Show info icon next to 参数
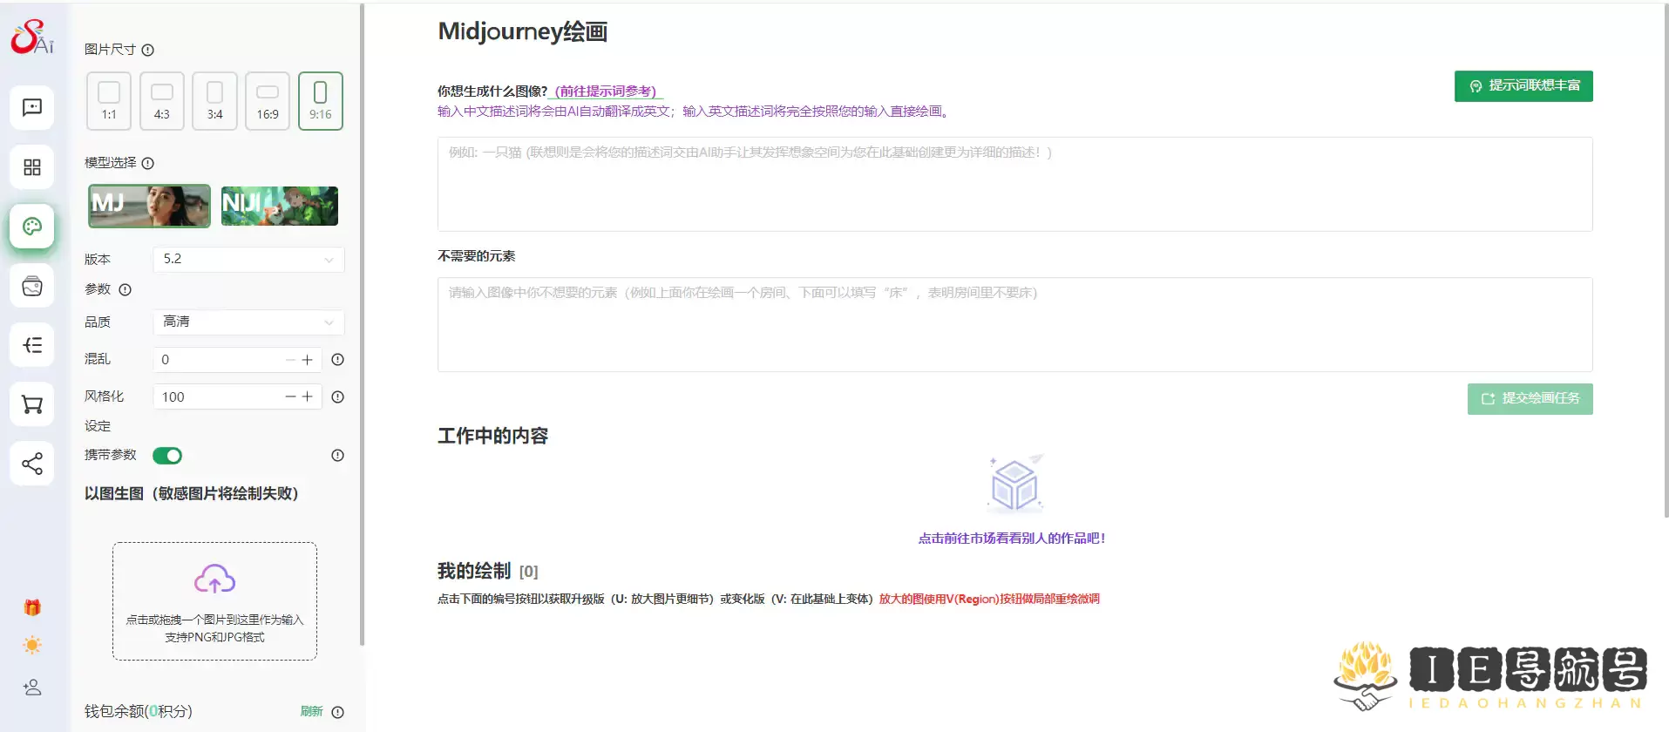 pyautogui.click(x=126, y=289)
